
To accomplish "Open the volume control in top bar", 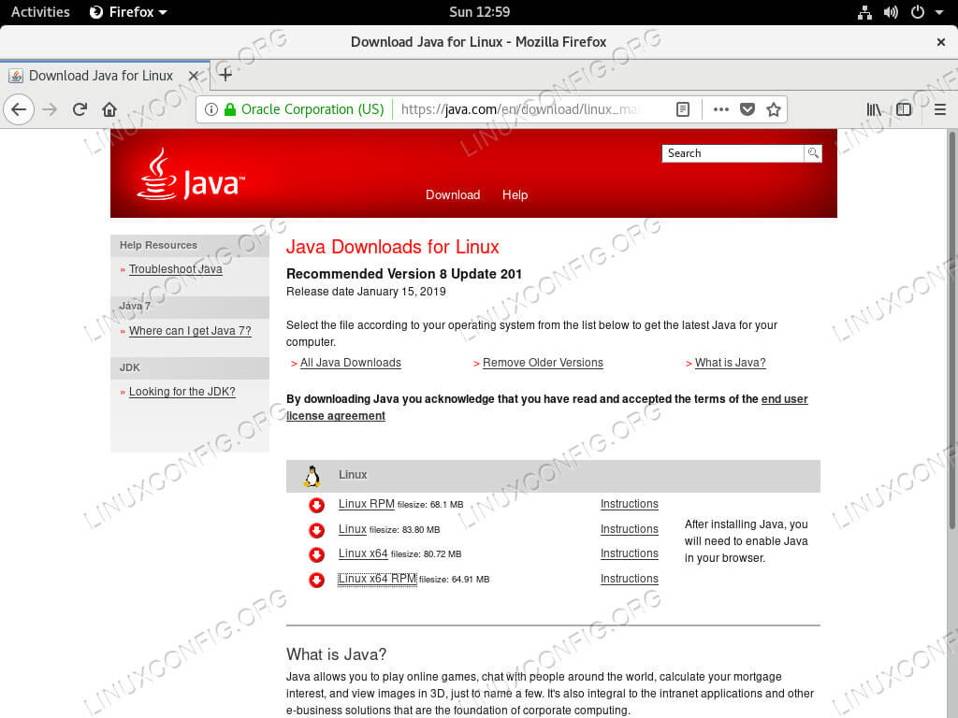I will click(891, 12).
